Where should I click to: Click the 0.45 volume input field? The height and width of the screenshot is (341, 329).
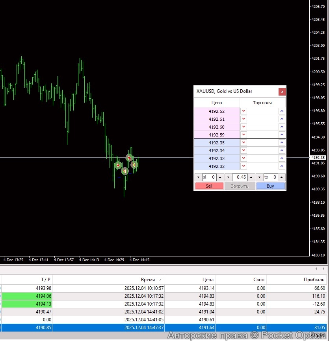pyautogui.click(x=240, y=177)
